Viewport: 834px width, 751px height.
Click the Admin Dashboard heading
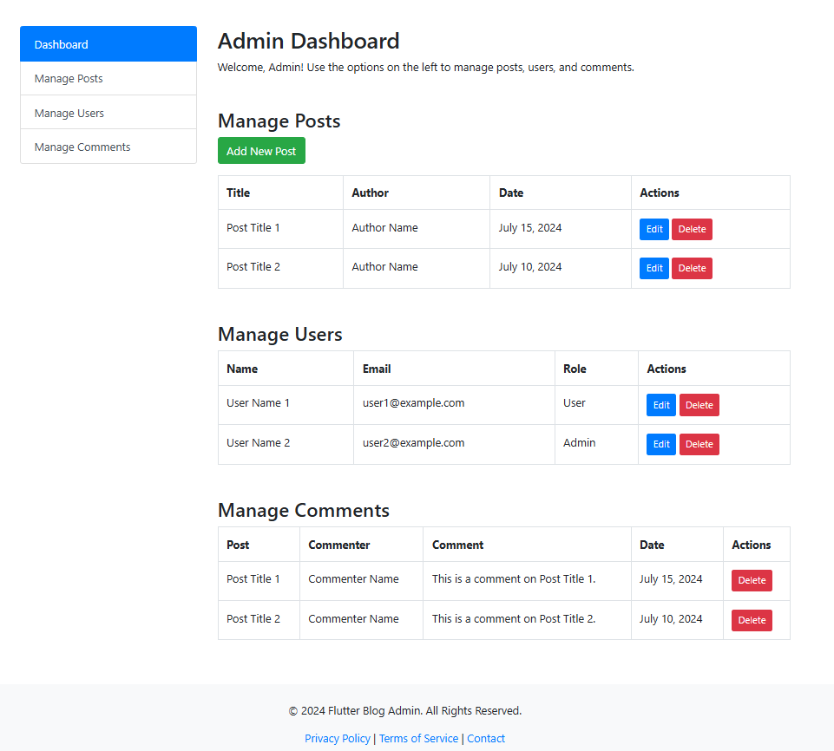point(308,41)
